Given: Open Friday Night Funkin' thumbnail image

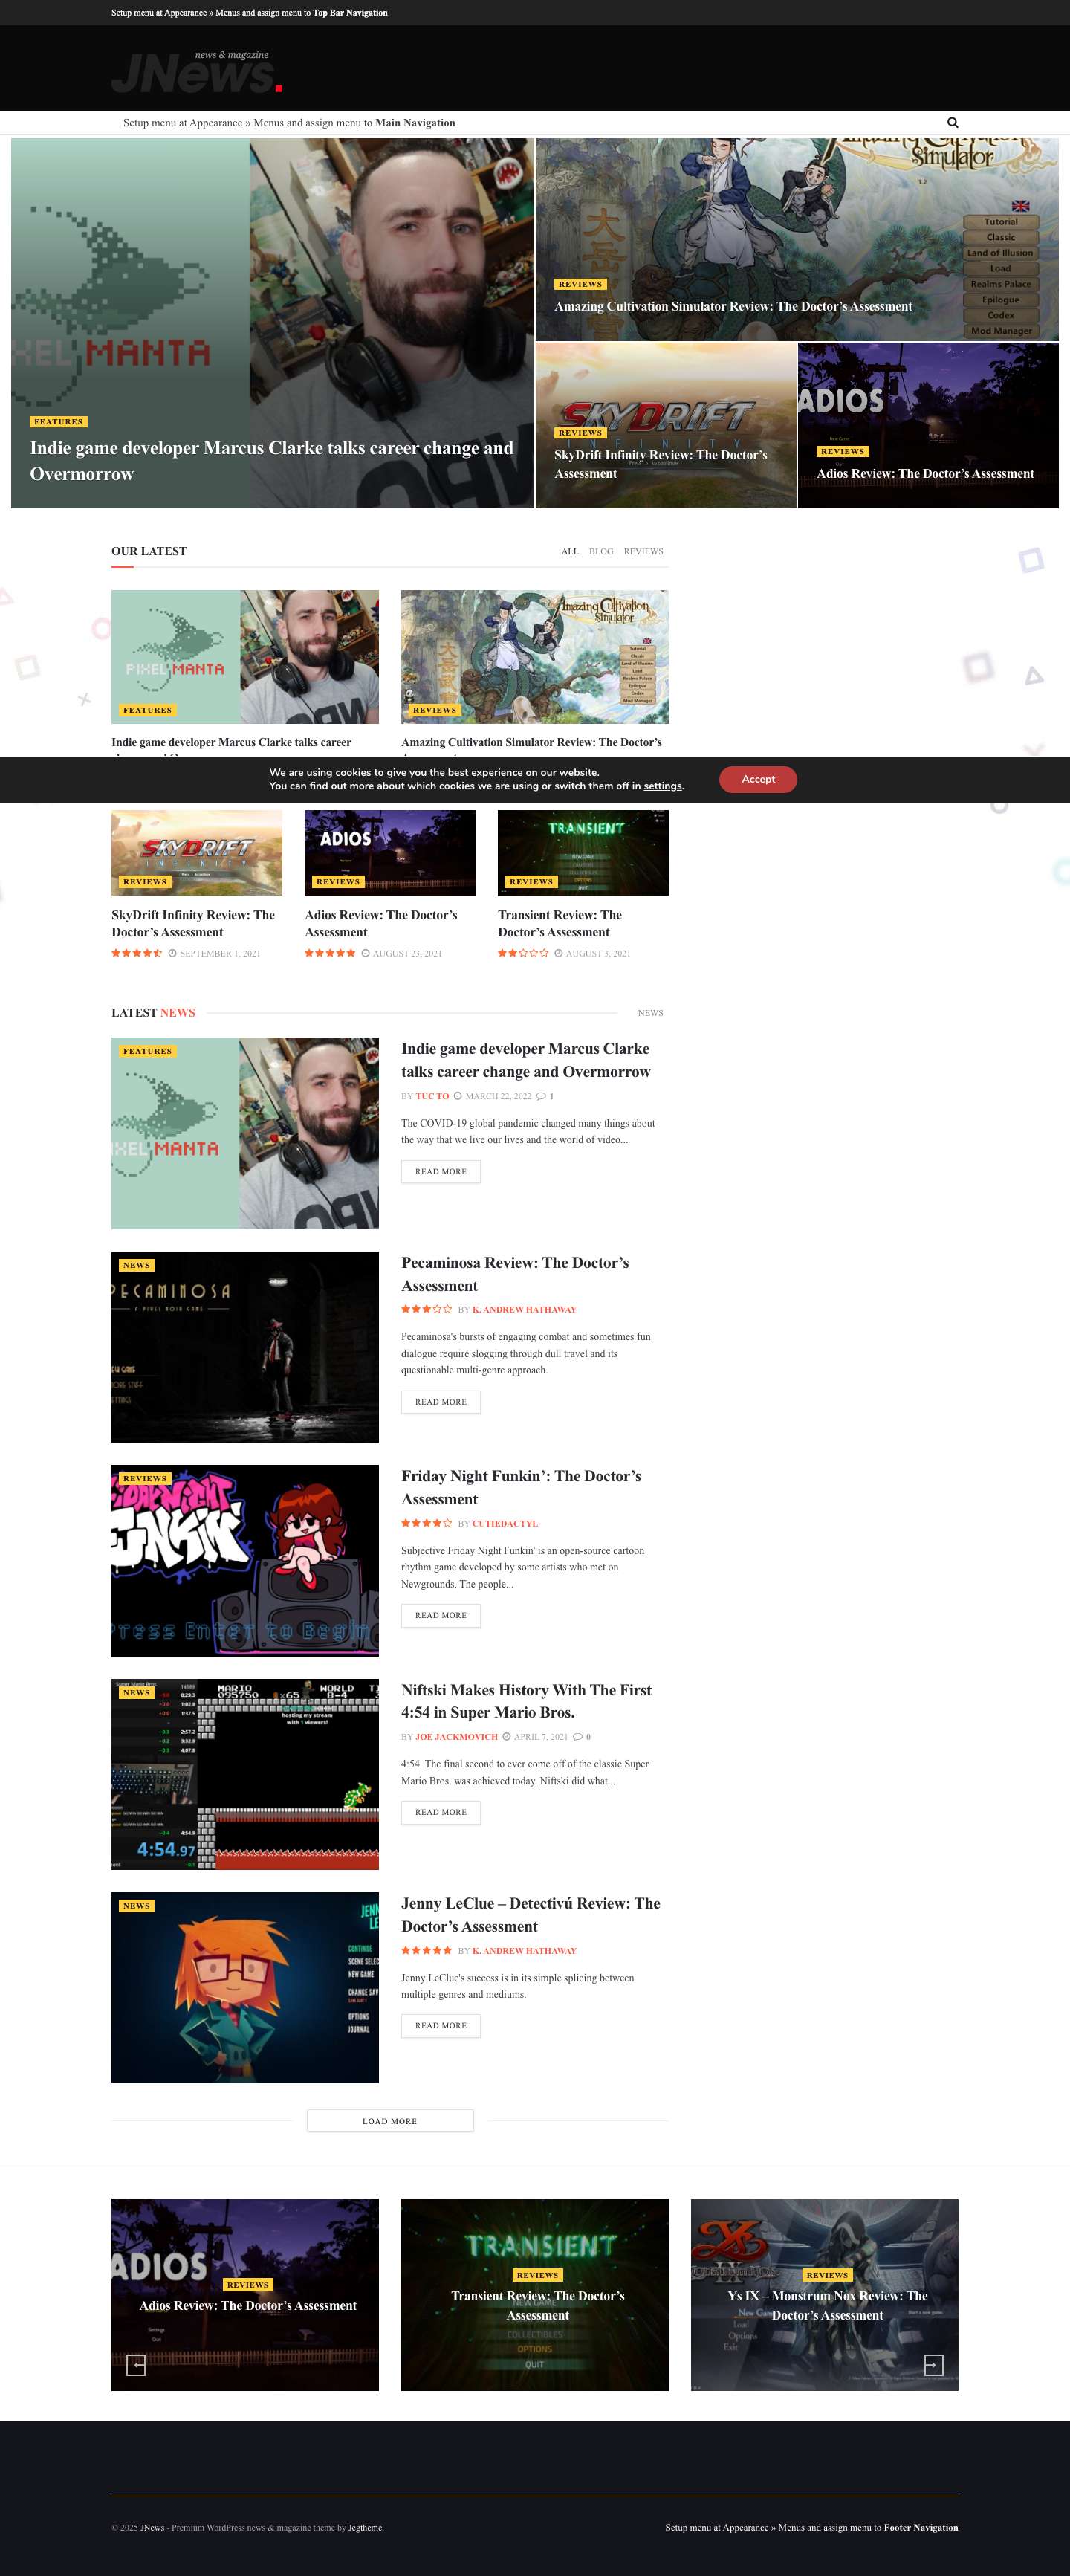Looking at the screenshot, I should [x=245, y=1560].
